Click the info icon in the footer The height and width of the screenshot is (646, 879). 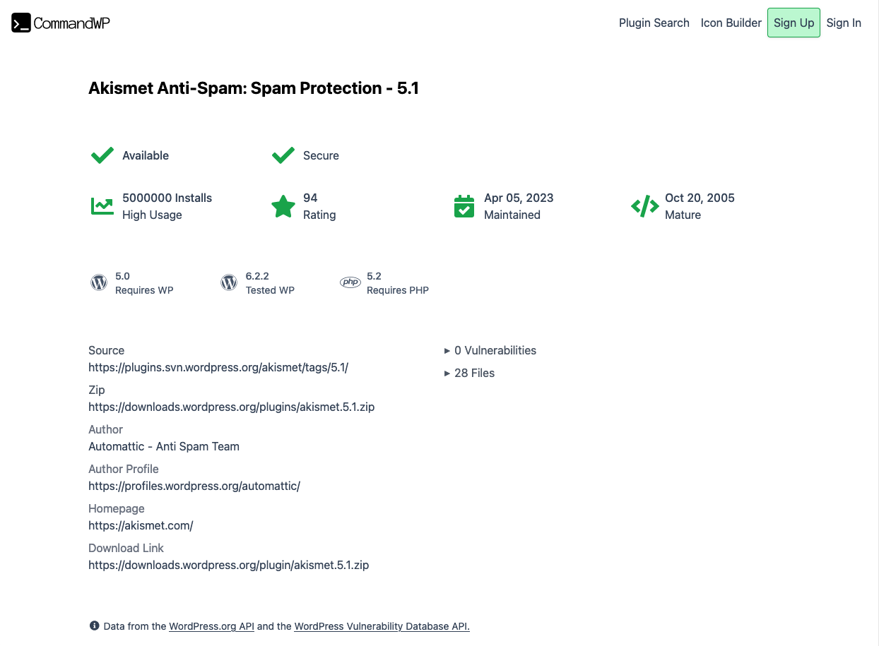pyautogui.click(x=94, y=626)
